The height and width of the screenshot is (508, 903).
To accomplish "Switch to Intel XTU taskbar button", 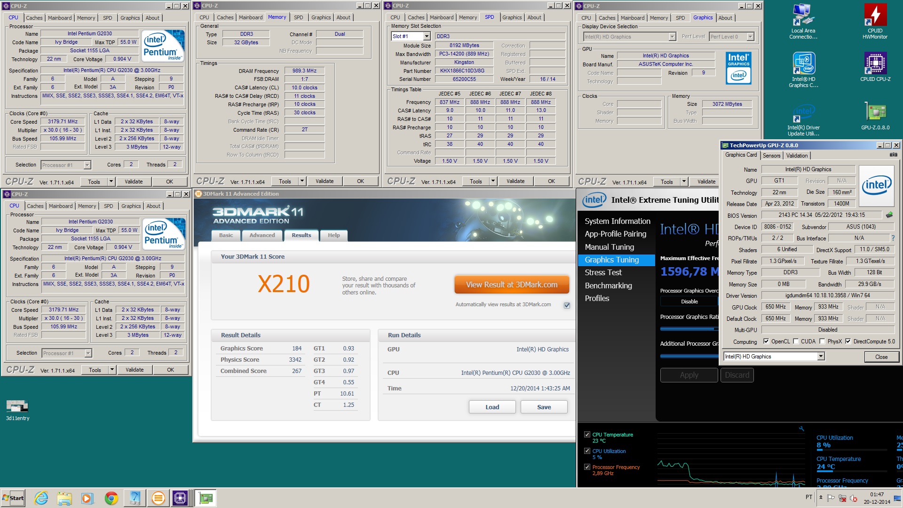I will pos(135,498).
